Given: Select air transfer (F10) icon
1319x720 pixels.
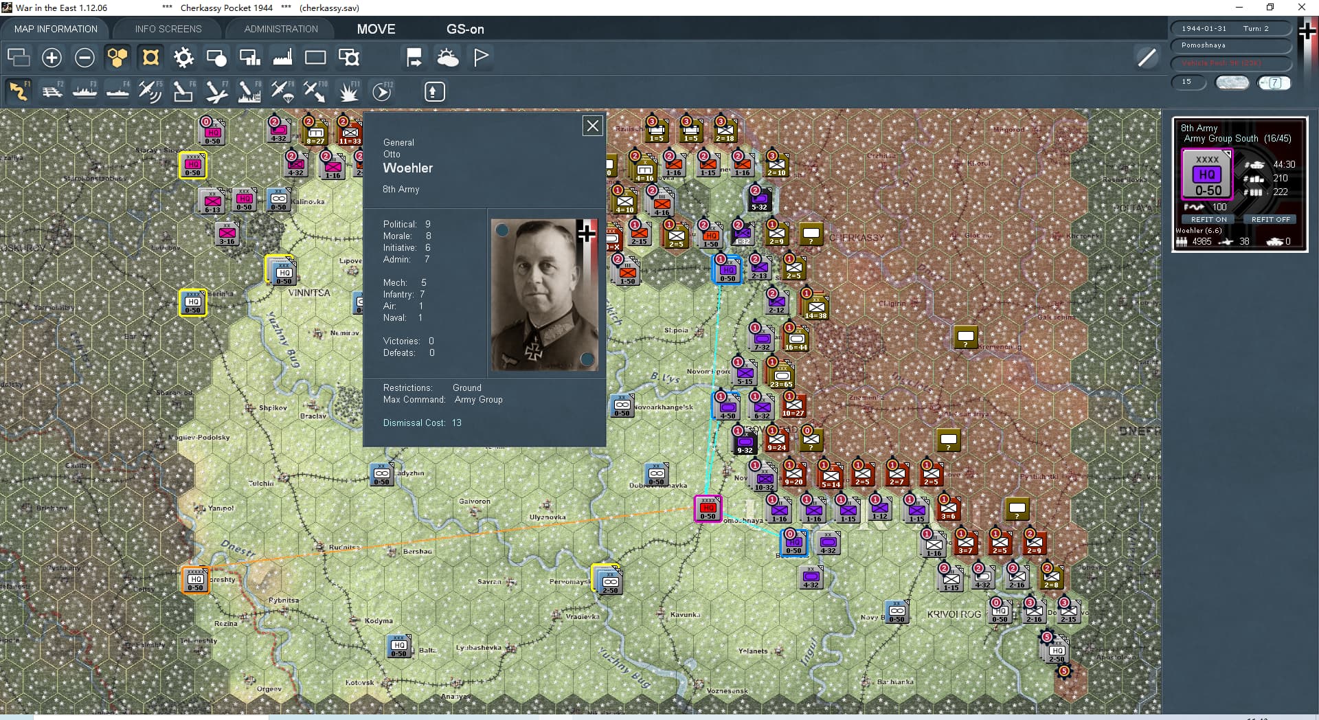Looking at the screenshot, I should pyautogui.click(x=315, y=91).
